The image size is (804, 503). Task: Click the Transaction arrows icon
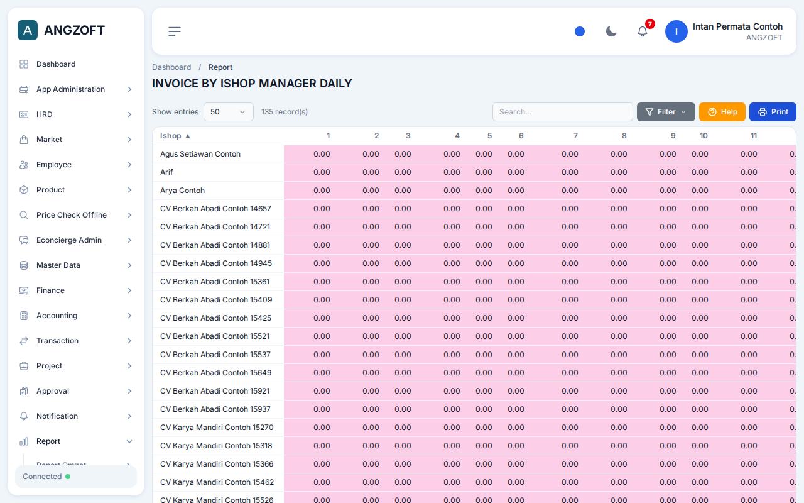[24, 341]
